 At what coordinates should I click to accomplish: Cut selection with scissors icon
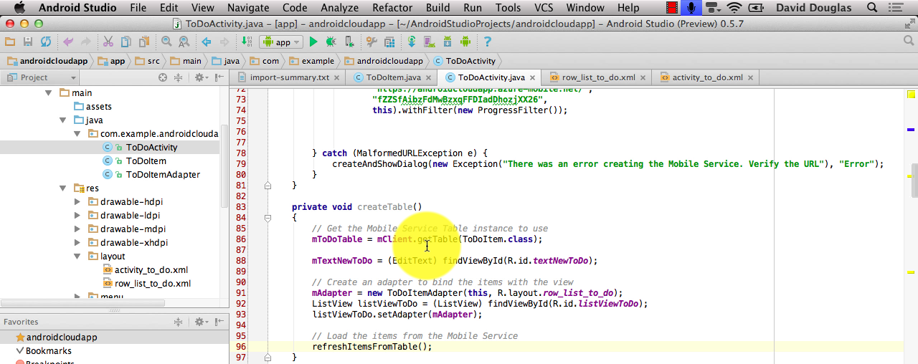point(108,42)
